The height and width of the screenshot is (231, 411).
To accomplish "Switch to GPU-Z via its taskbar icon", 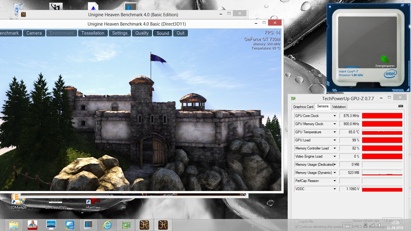I will (x=126, y=225).
